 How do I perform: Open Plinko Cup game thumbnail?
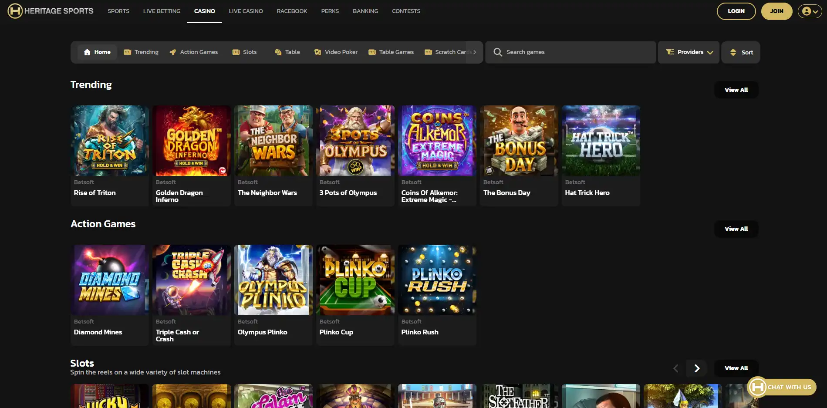355,280
